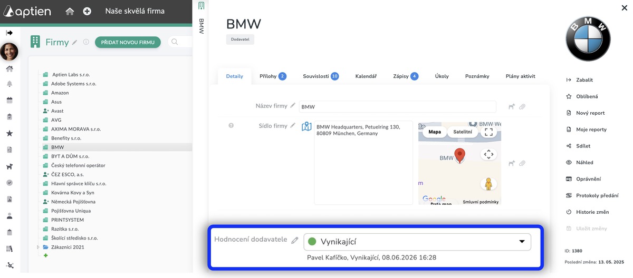Expand the Zákazníci 2021 folder
633x278 pixels.
38,247
